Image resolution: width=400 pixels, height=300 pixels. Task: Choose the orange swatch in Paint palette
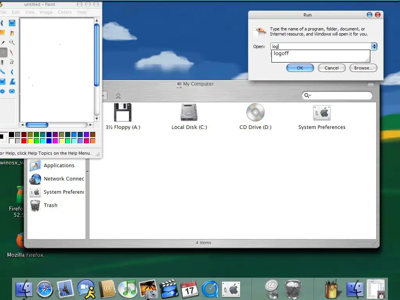click(93, 141)
